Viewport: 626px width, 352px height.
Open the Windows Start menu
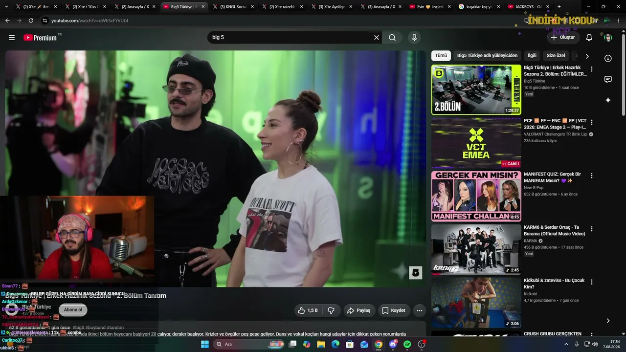205,344
